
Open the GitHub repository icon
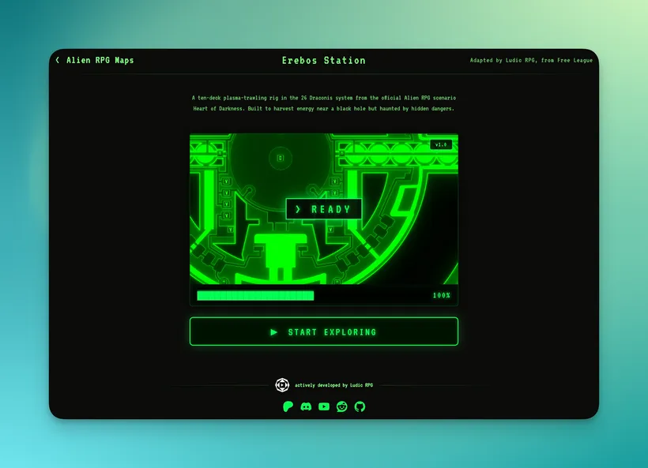tap(360, 406)
